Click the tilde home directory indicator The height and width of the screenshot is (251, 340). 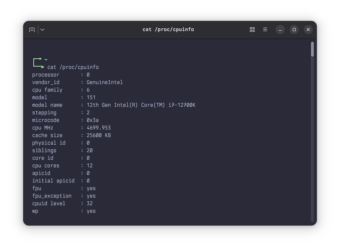click(45, 59)
